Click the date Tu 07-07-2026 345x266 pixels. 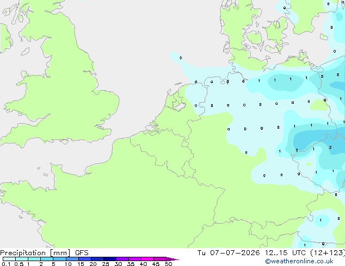pos(229,253)
